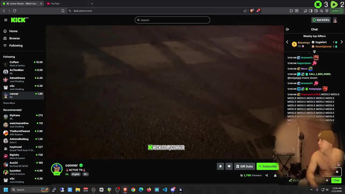This screenshot has height=194, width=345.
Task: Click the share page icon in address bar
Action: 245,11
